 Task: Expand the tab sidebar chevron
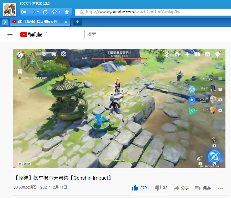[5, 22]
